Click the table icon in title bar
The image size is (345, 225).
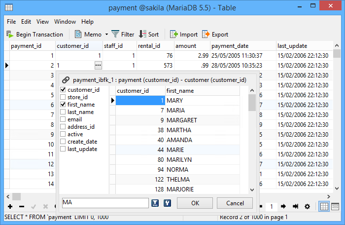[x=9, y=7]
